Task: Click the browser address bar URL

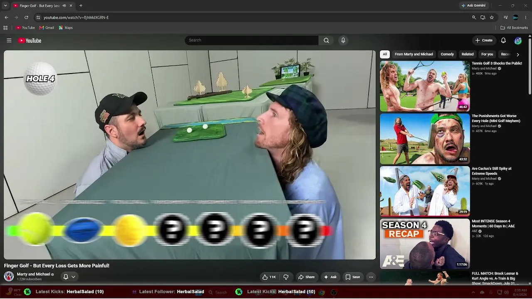Action: tap(76, 17)
